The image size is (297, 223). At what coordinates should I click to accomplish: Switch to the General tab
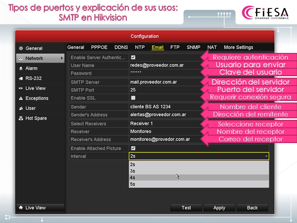tap(76, 47)
